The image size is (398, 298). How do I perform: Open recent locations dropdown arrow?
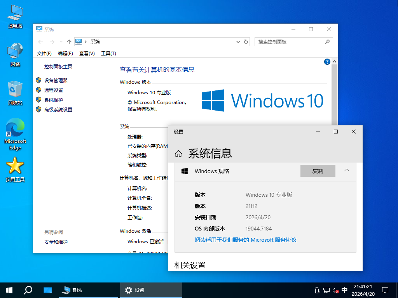tap(61, 42)
